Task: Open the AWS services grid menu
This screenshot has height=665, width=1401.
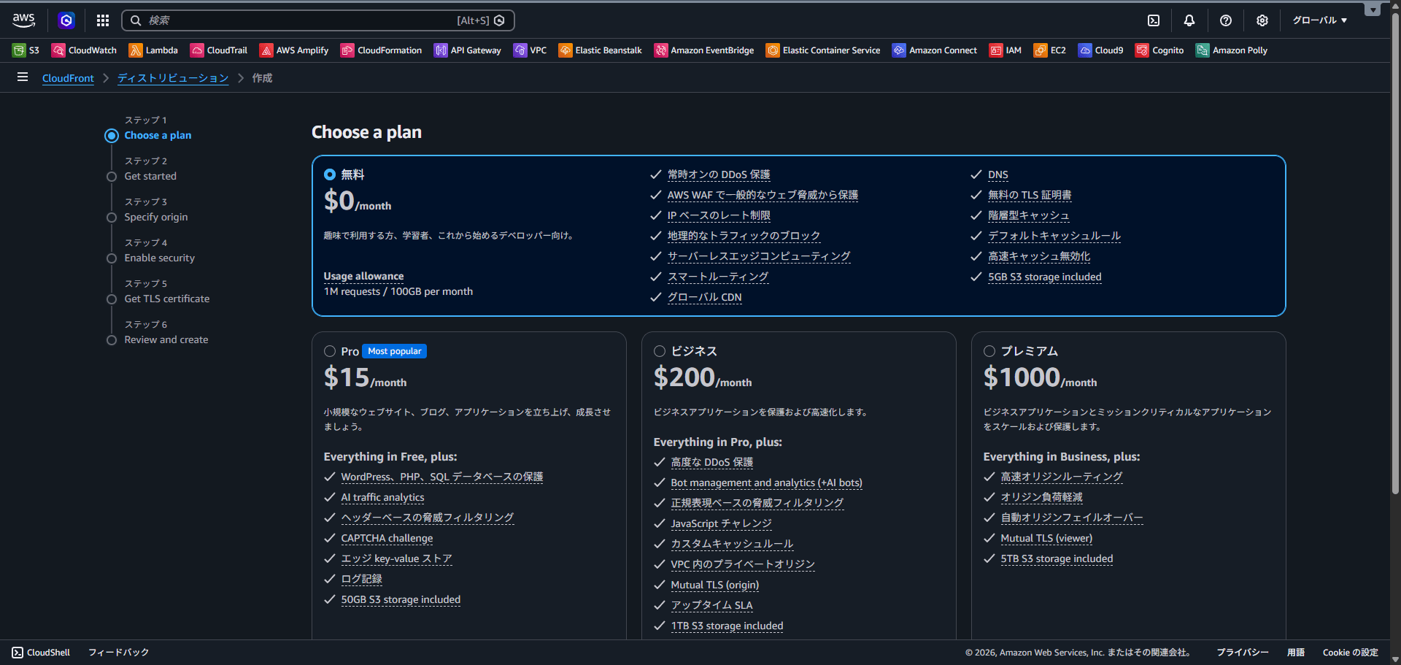Action: point(103,20)
